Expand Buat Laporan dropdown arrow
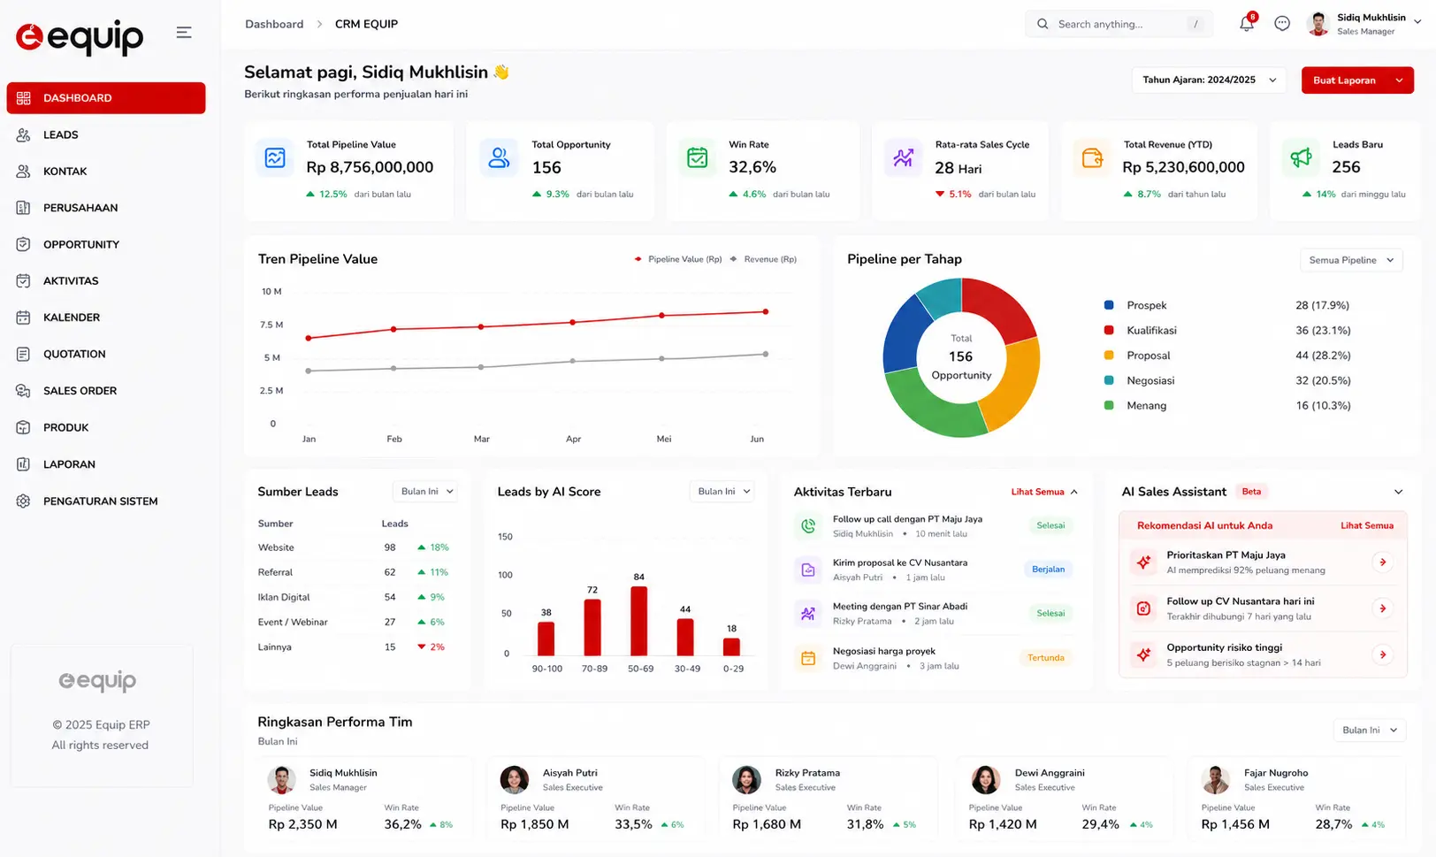 1399,80
